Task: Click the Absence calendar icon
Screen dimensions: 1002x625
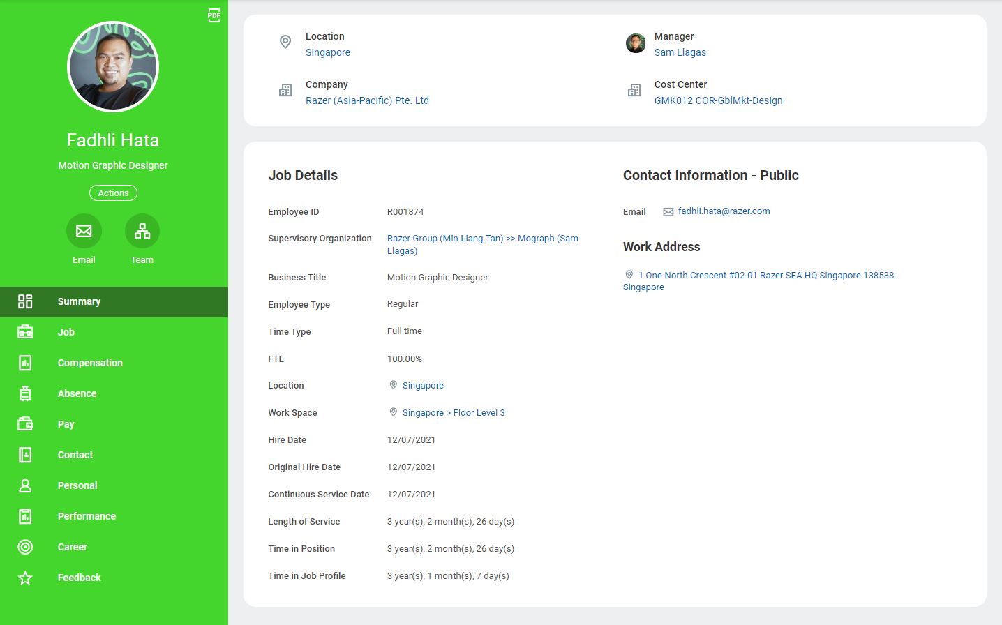Action: coord(25,393)
